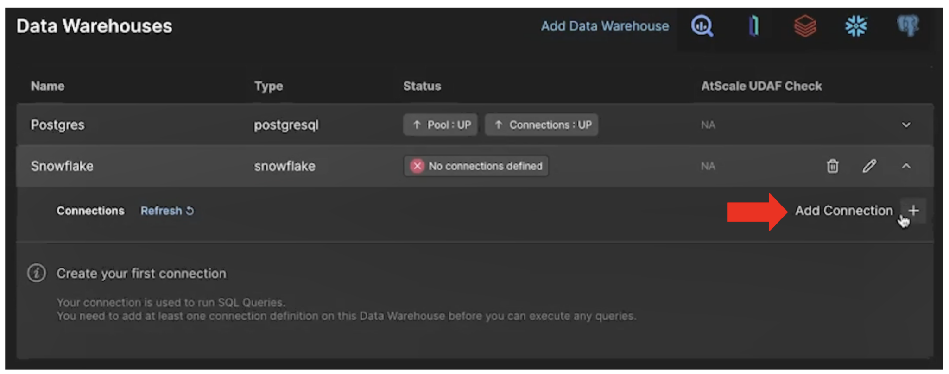Image resolution: width=949 pixels, height=374 pixels.
Task: Expand the Postgres row chevron
Action: [x=906, y=125]
